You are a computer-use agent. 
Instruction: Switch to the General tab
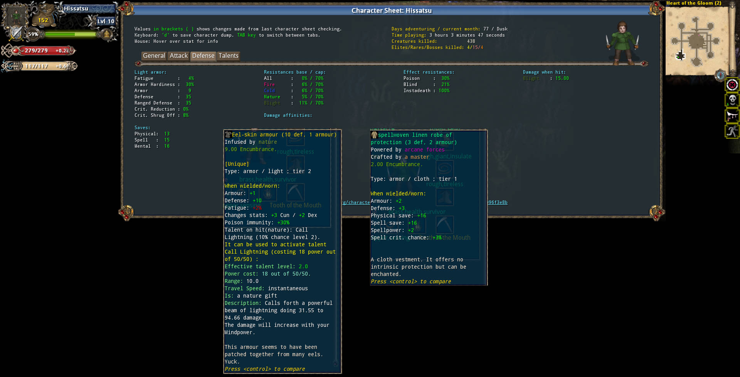(154, 56)
